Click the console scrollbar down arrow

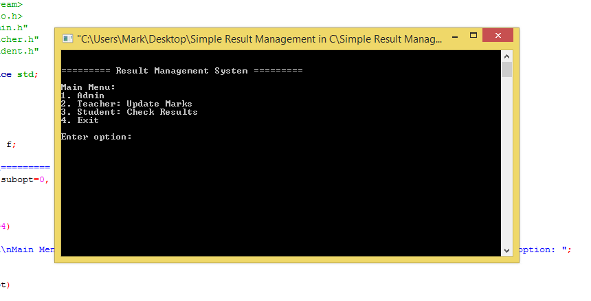click(506, 251)
